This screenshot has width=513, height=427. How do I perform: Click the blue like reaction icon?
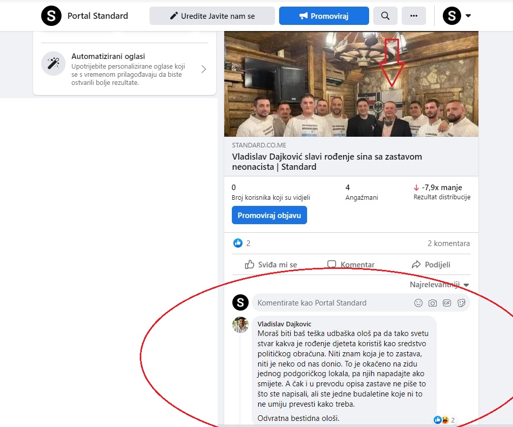(x=238, y=243)
